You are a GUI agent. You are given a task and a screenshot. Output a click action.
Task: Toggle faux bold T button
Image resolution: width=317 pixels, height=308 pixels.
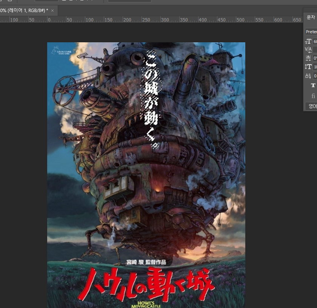click(x=313, y=85)
